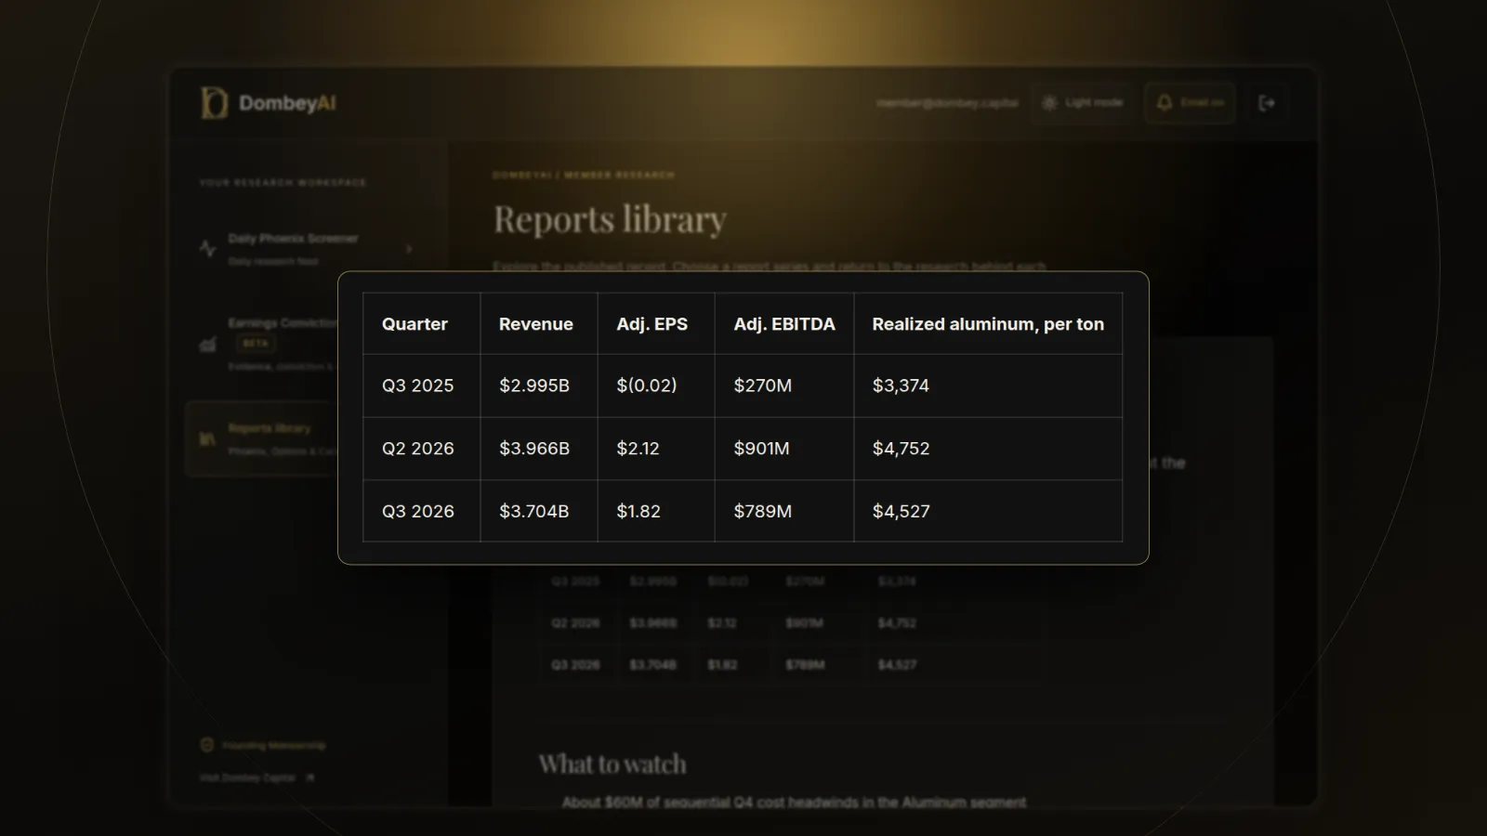Click Realized aluminum, per ton header
The width and height of the screenshot is (1487, 836).
pyautogui.click(x=988, y=324)
